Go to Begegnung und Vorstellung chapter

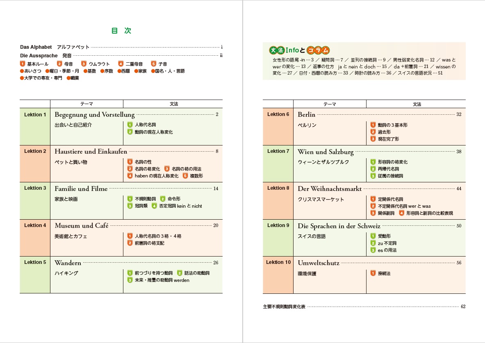click(x=95, y=115)
